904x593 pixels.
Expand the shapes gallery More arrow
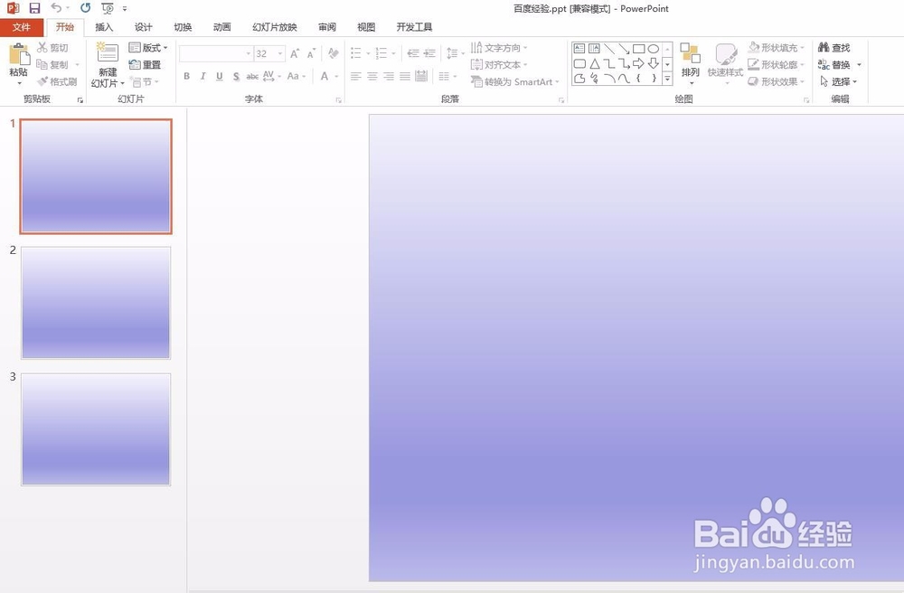[667, 79]
